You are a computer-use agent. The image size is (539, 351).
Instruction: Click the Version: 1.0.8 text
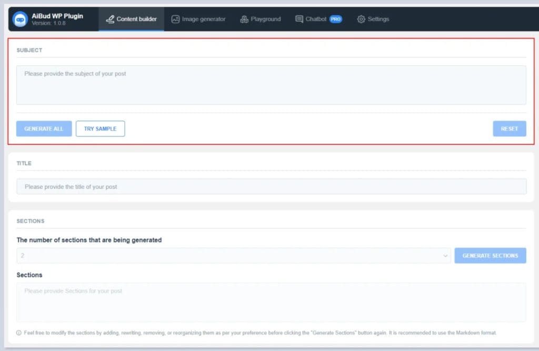click(48, 23)
